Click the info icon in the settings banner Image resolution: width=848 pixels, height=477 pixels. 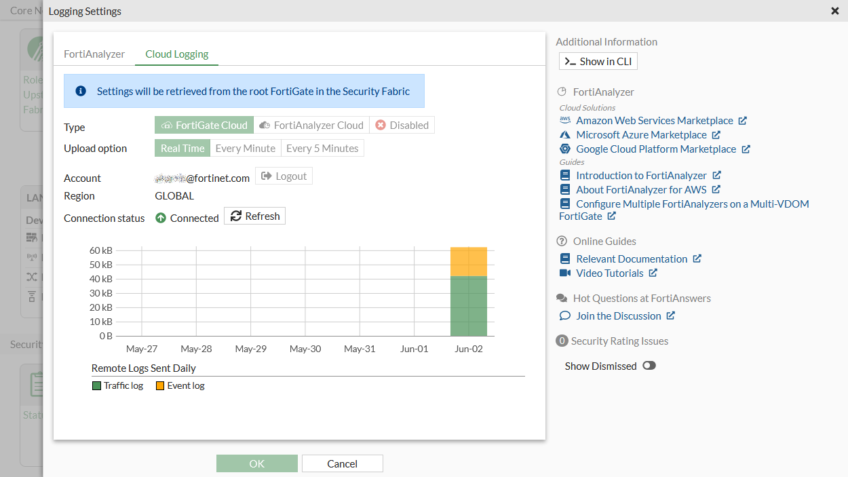tap(81, 91)
